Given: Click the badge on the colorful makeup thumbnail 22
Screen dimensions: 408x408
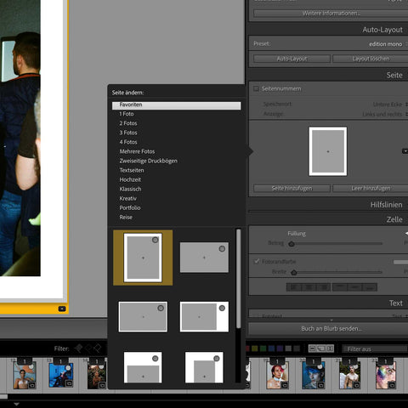Looking at the screenshot, I should tap(392, 385).
